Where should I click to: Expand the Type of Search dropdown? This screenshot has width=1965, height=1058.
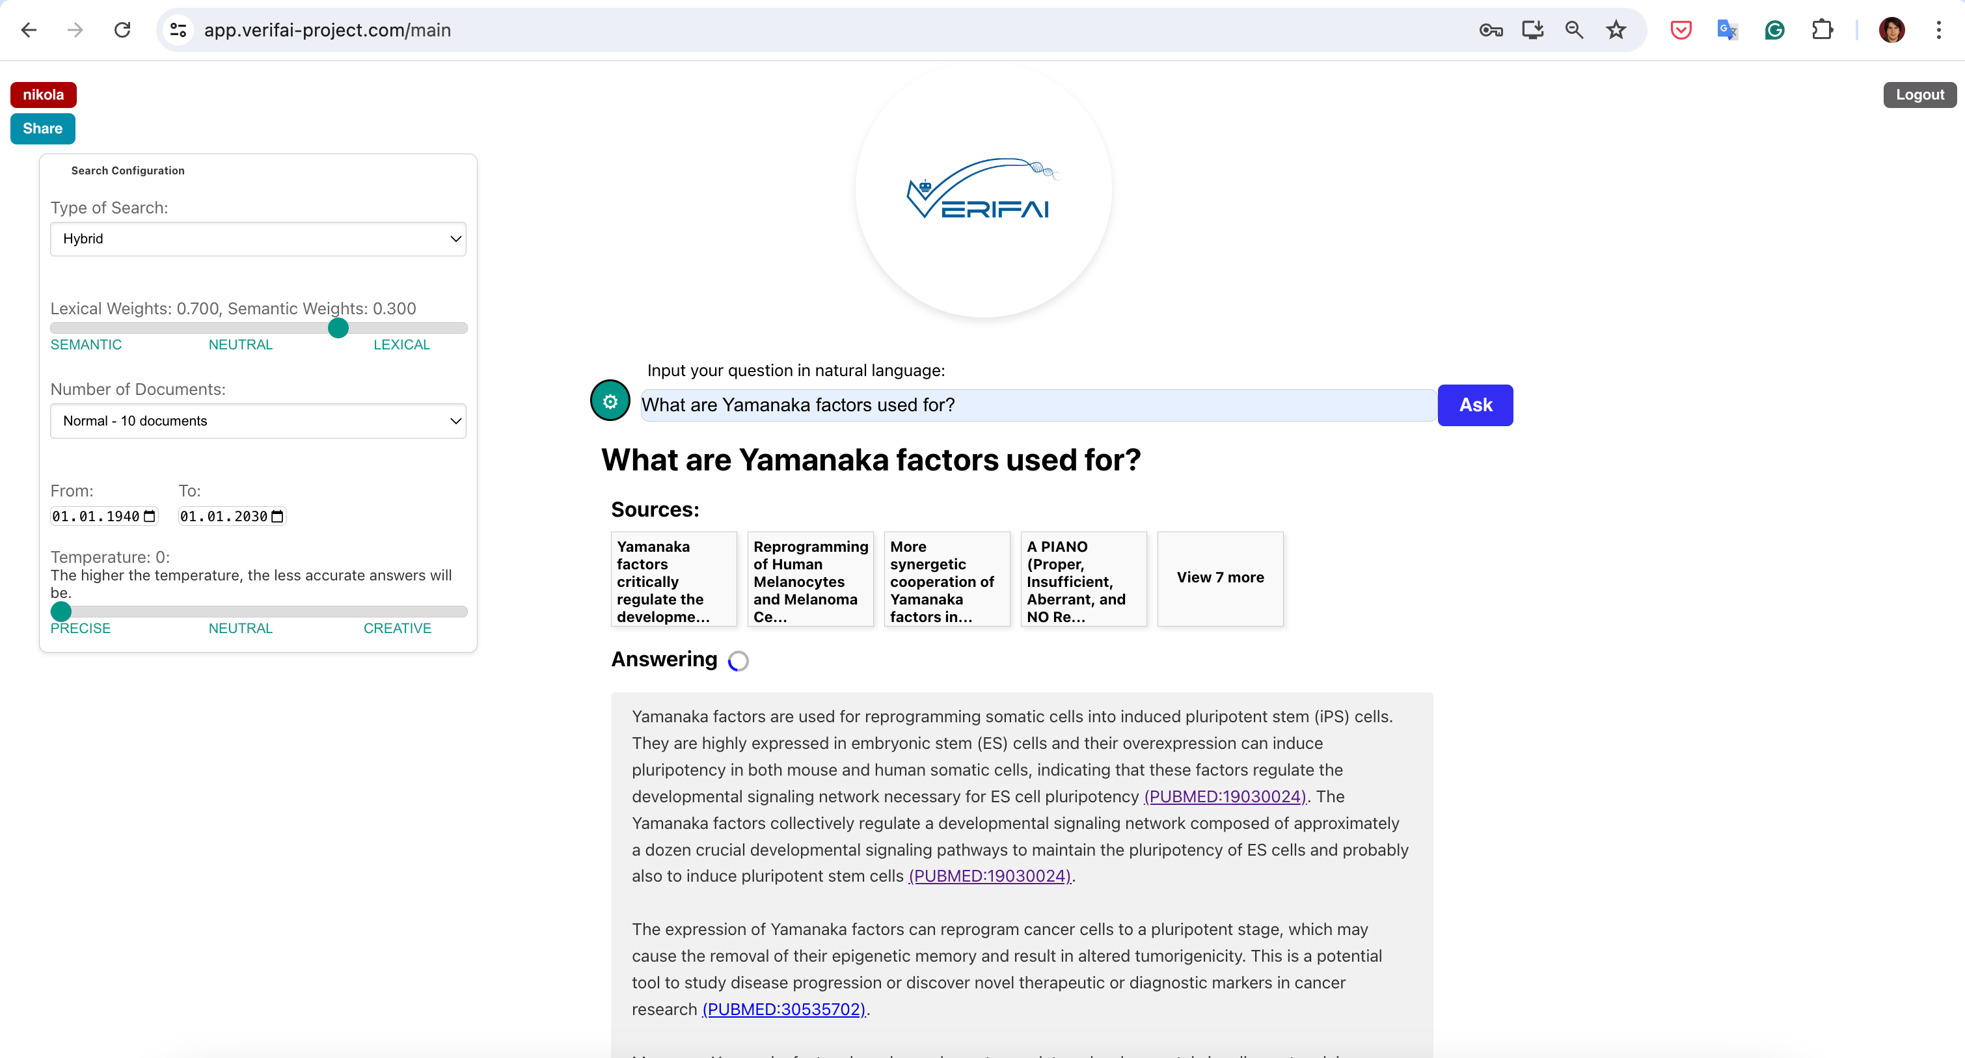(258, 239)
